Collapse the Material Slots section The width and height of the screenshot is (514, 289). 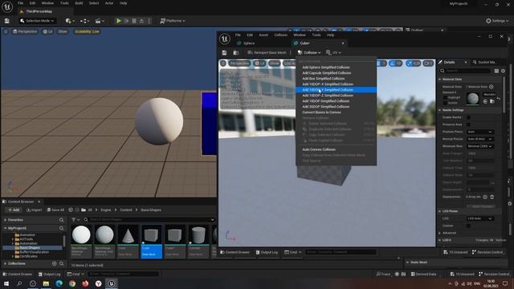click(440, 79)
